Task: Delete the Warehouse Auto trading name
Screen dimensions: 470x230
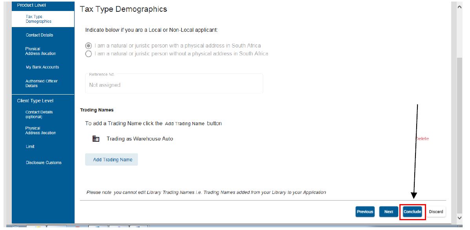Action: (x=423, y=139)
